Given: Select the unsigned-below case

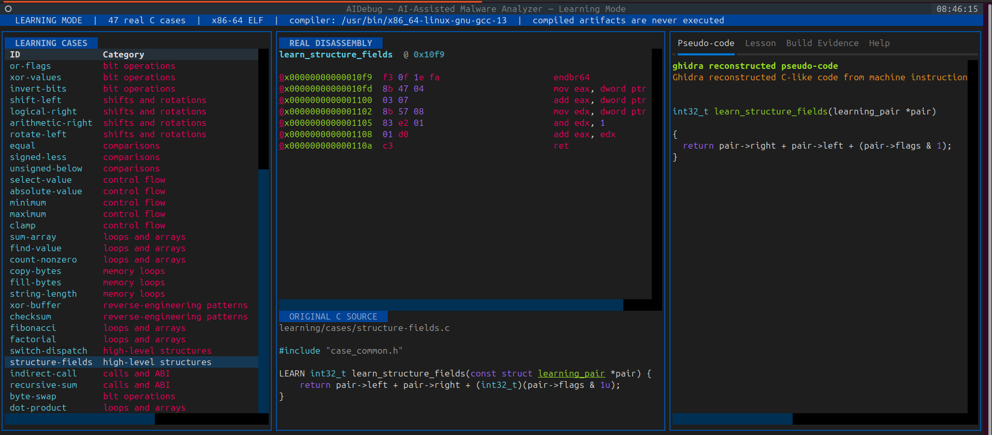Looking at the screenshot, I should (132, 168).
